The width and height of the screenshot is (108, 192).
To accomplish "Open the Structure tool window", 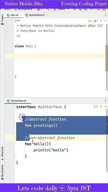I will [x=2, y=153].
